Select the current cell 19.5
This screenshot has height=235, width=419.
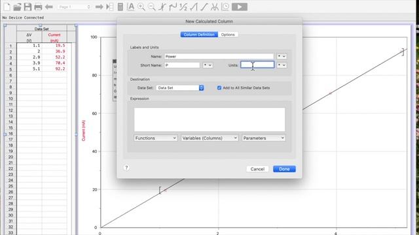(x=54, y=46)
